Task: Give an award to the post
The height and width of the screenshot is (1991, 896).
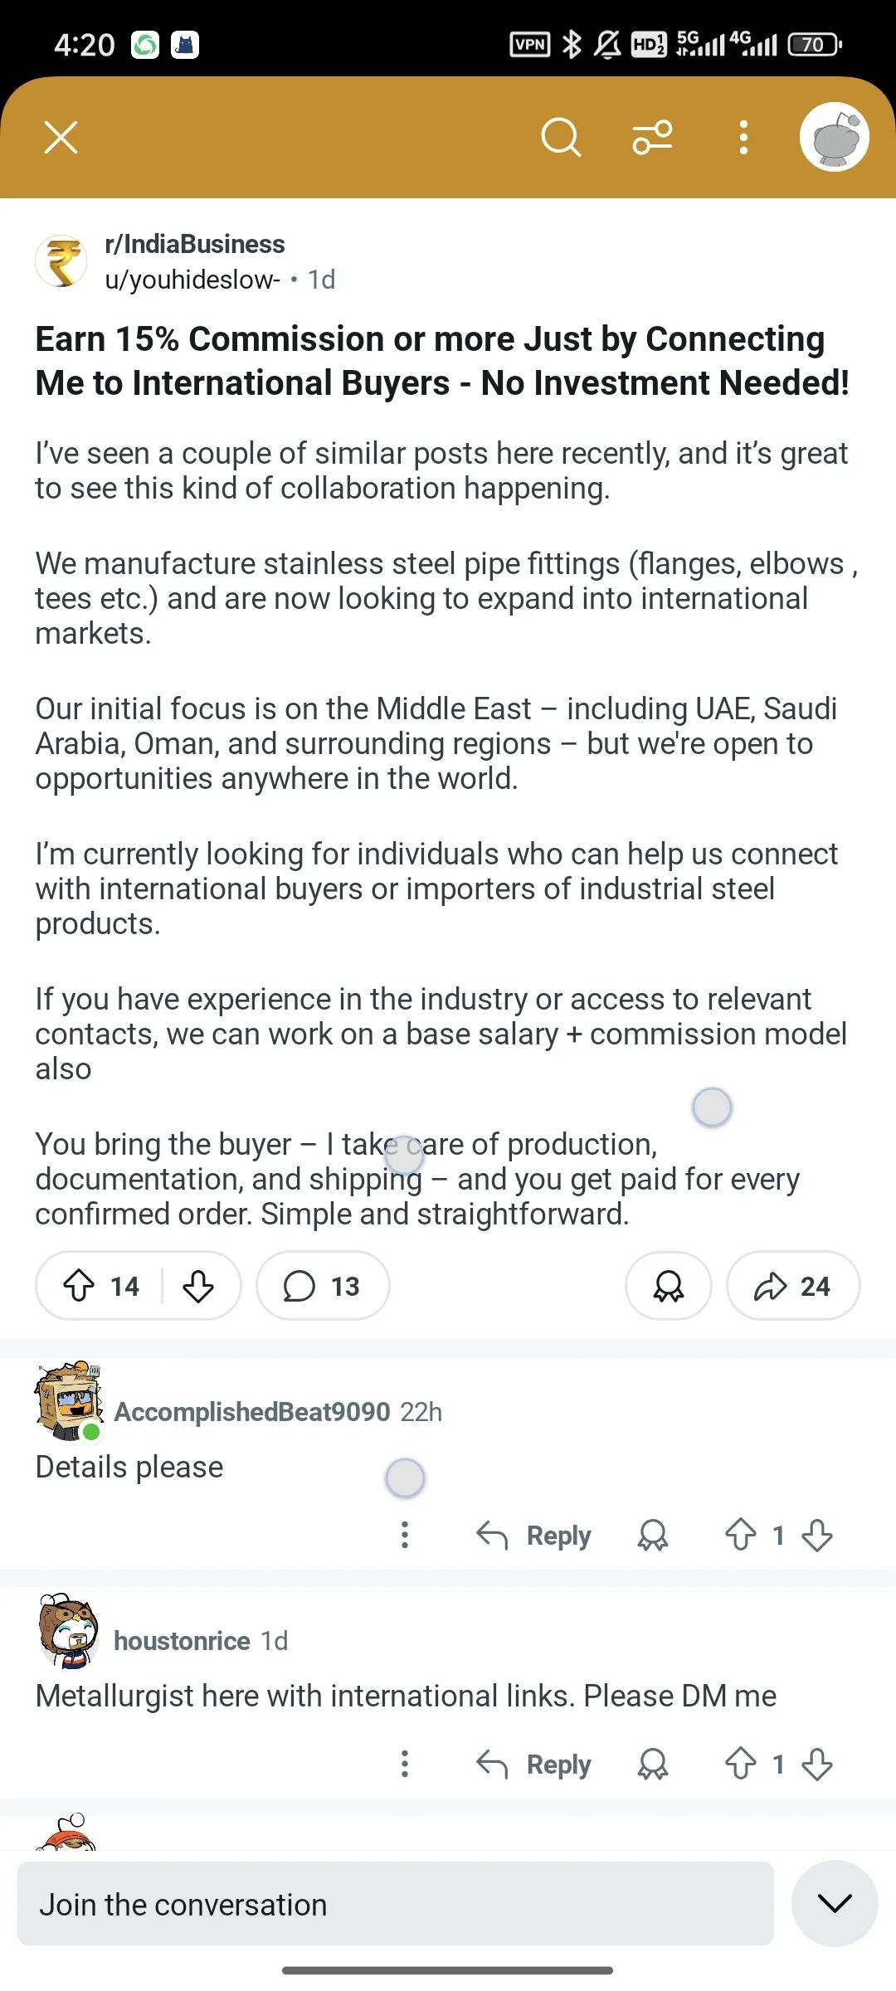Action: coord(669,1286)
